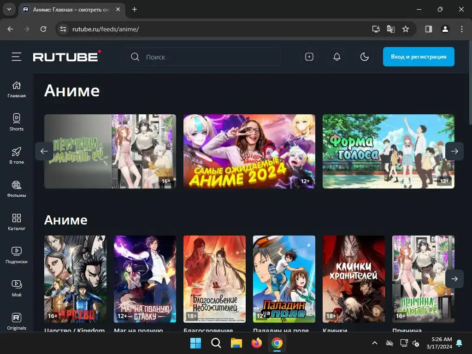This screenshot has height=354, width=472.
Task: Open Царство / Kingdom poster
Action: click(75, 279)
